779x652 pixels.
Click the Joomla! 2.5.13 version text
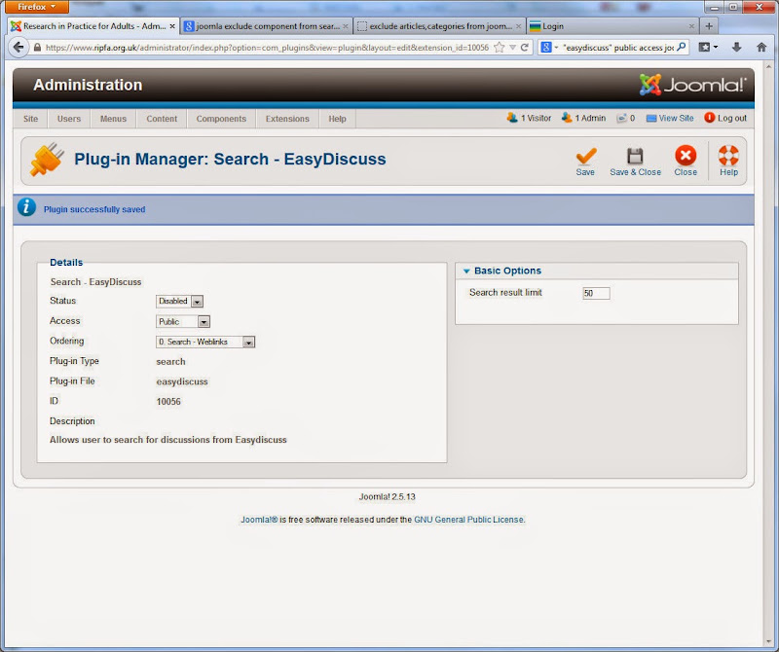[387, 496]
